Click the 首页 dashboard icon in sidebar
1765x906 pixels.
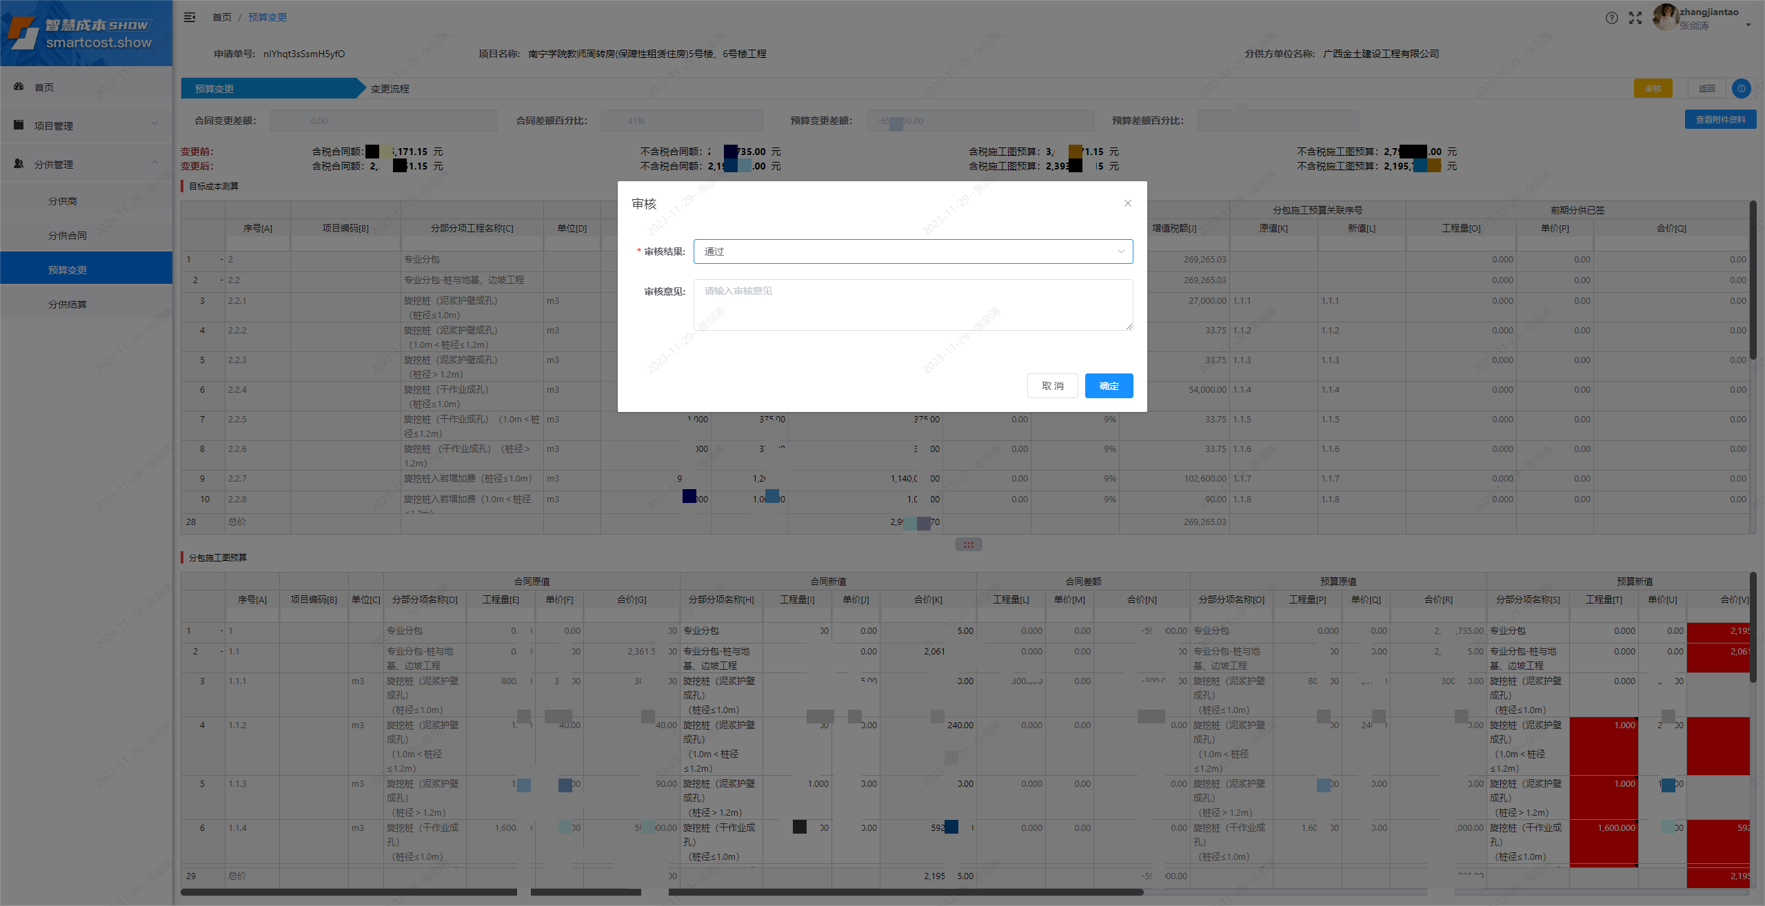19,87
